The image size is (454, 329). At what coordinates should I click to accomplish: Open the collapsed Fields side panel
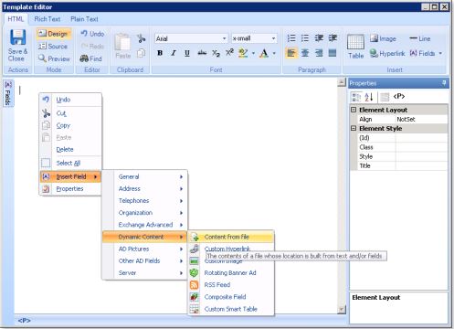(x=8, y=93)
